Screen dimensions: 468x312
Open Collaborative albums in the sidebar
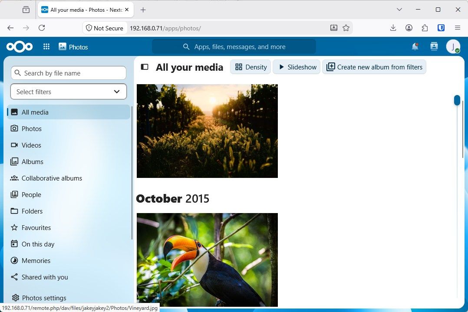[69, 178]
